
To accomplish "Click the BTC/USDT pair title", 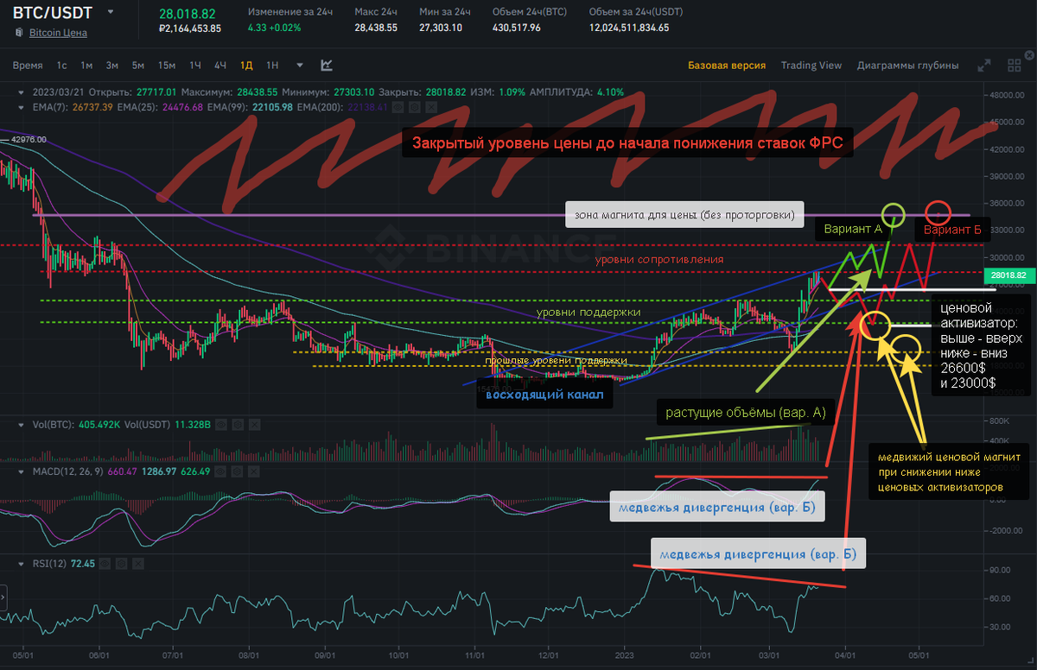I will [54, 13].
